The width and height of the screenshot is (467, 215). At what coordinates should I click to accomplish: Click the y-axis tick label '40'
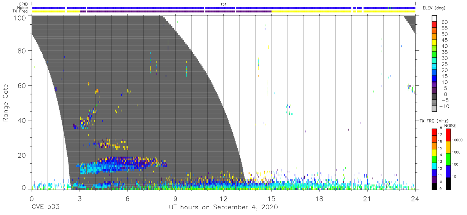tap(22, 120)
